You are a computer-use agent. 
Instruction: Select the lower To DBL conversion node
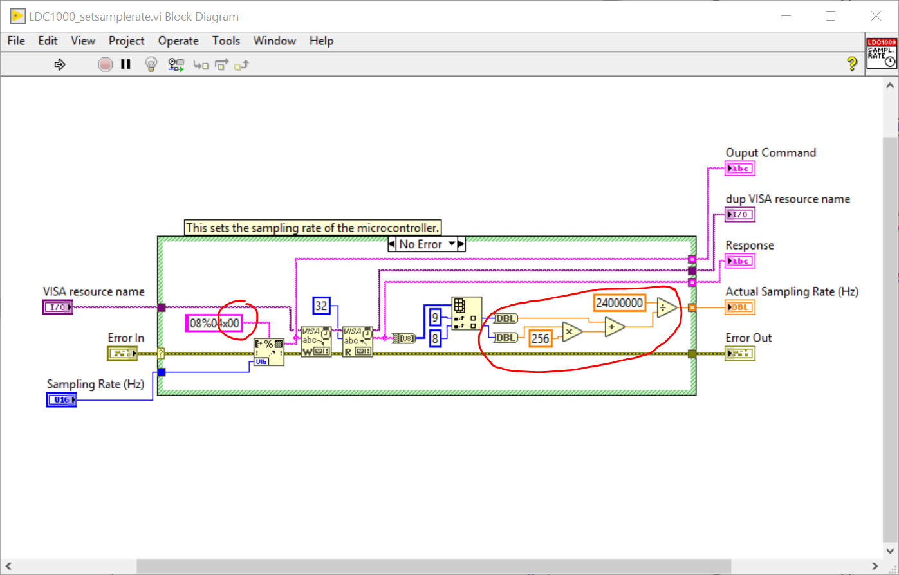[506, 338]
